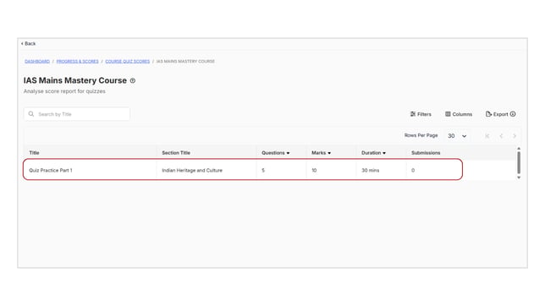Click the 30 mins duration cell
This screenshot has width=545, height=306.
[x=371, y=170]
